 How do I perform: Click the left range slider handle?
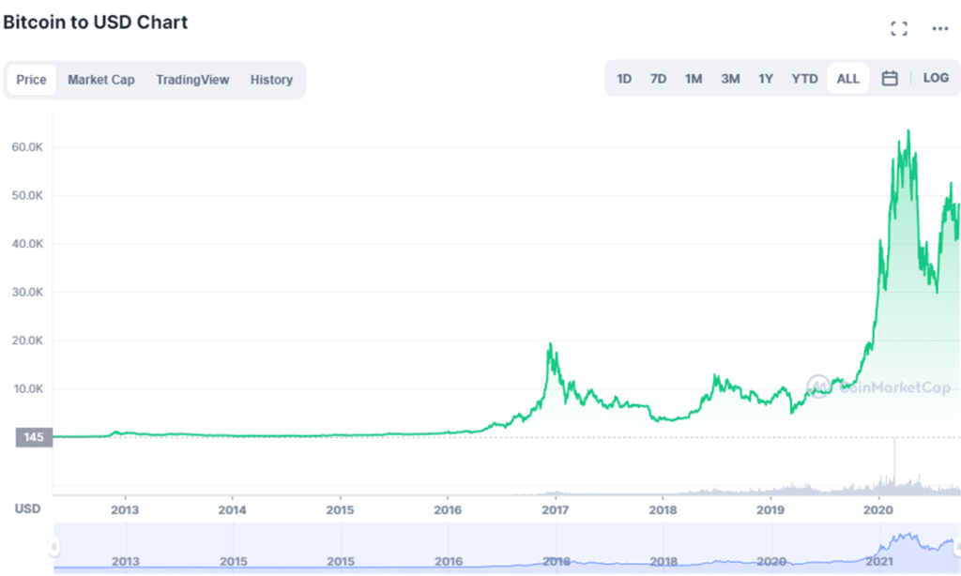pyautogui.click(x=54, y=546)
